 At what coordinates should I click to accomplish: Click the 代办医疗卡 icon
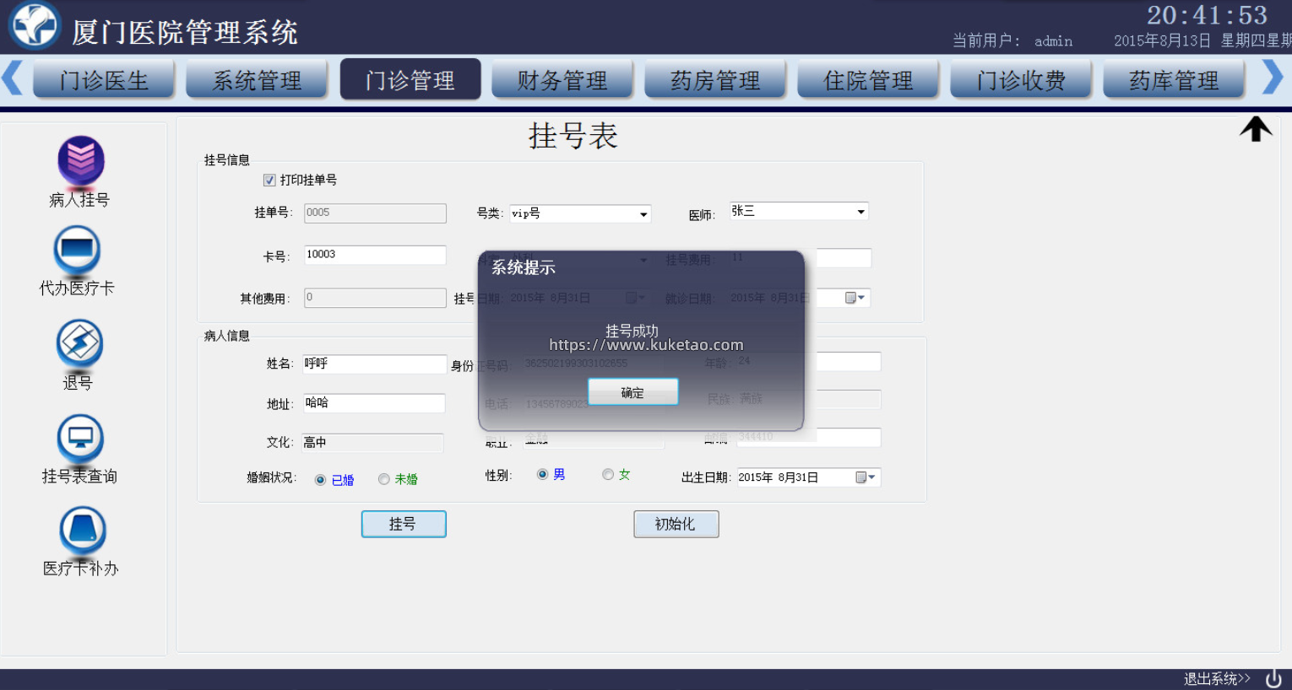[x=77, y=251]
